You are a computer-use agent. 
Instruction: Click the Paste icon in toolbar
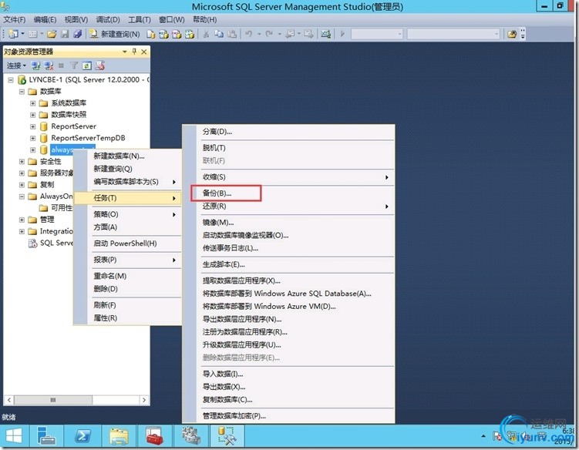click(232, 34)
